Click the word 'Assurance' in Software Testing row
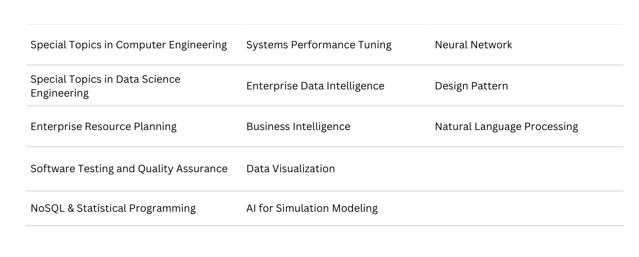Image resolution: width=639 pixels, height=257 pixels. pos(204,169)
